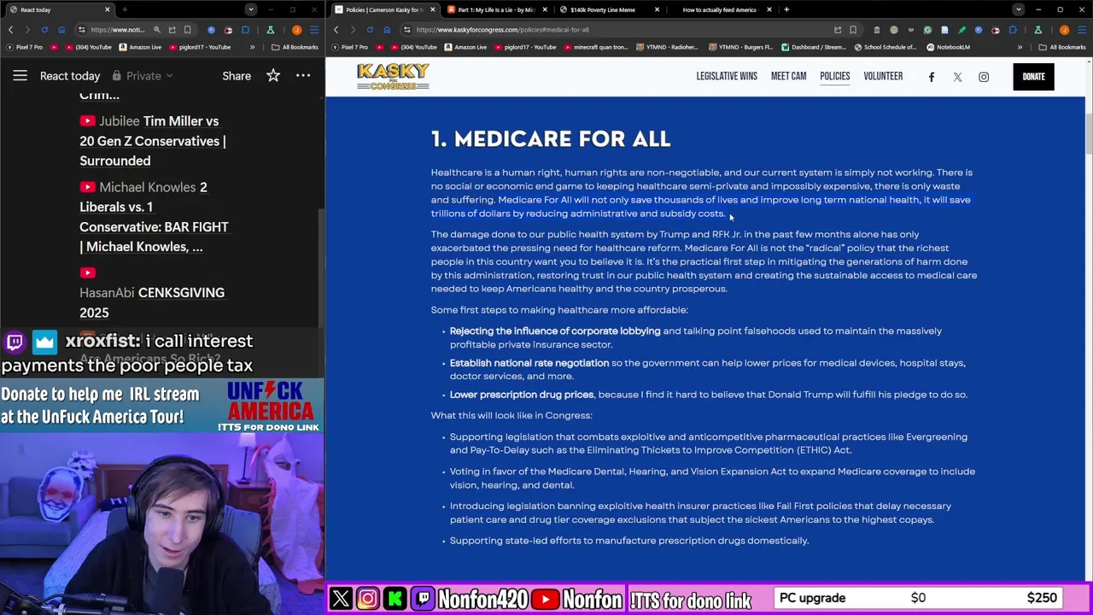Image resolution: width=1093 pixels, height=615 pixels.
Task: Show more bookmarks chevron in right browser
Action: point(1020,47)
